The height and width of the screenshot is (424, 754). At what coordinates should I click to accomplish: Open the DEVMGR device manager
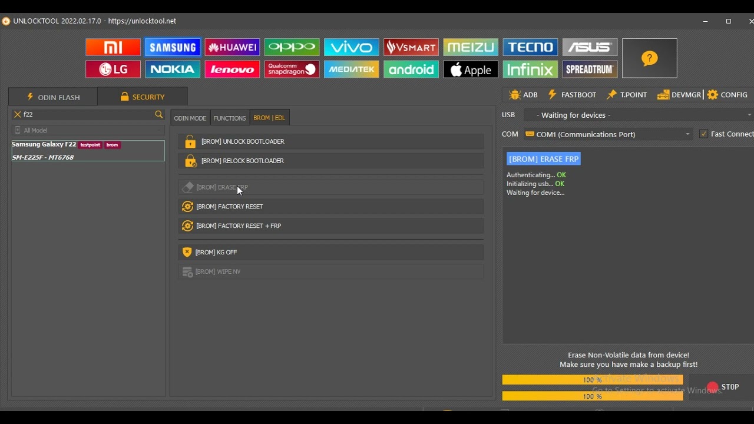point(680,95)
